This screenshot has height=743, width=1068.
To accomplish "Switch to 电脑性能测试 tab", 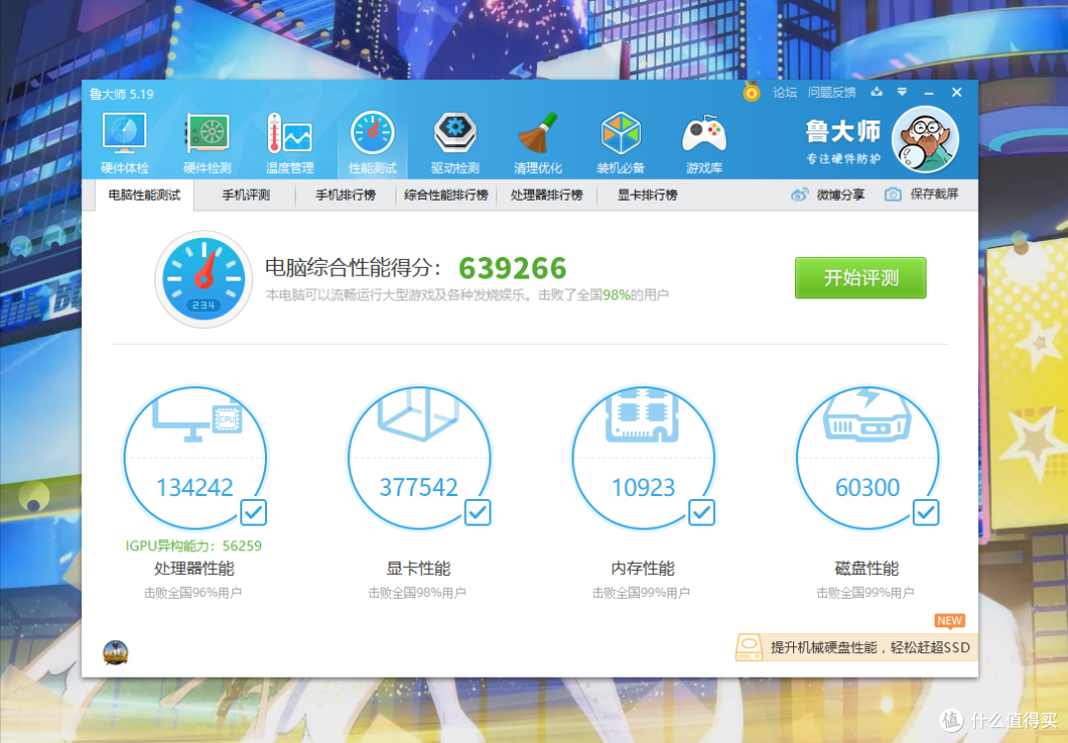I will pyautogui.click(x=144, y=196).
